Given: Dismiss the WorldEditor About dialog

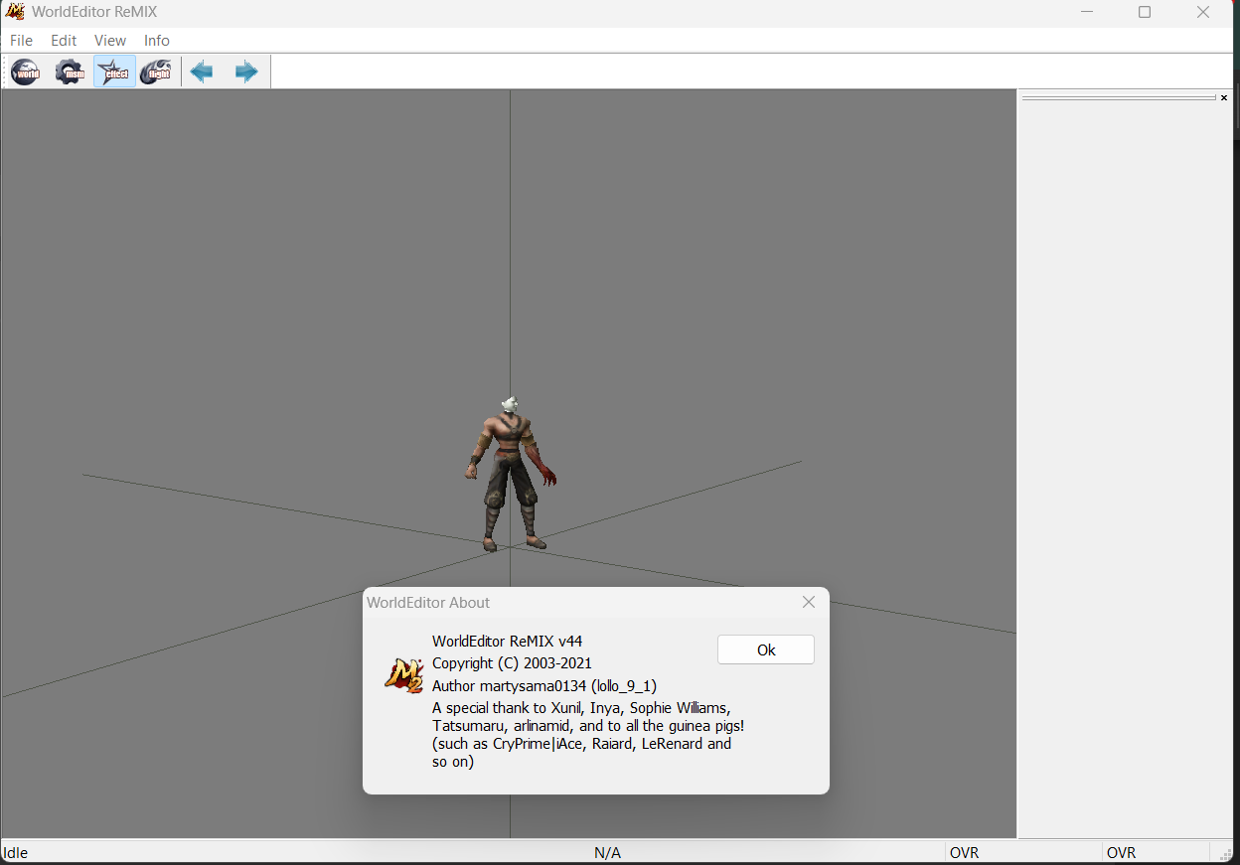Looking at the screenshot, I should pos(808,602).
